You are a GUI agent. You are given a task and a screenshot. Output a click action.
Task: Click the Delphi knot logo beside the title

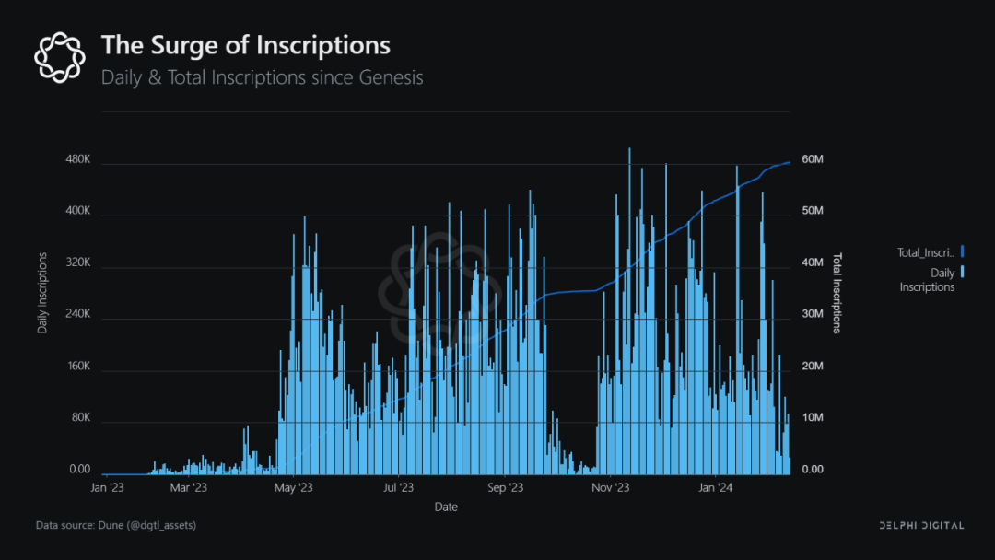tap(59, 54)
